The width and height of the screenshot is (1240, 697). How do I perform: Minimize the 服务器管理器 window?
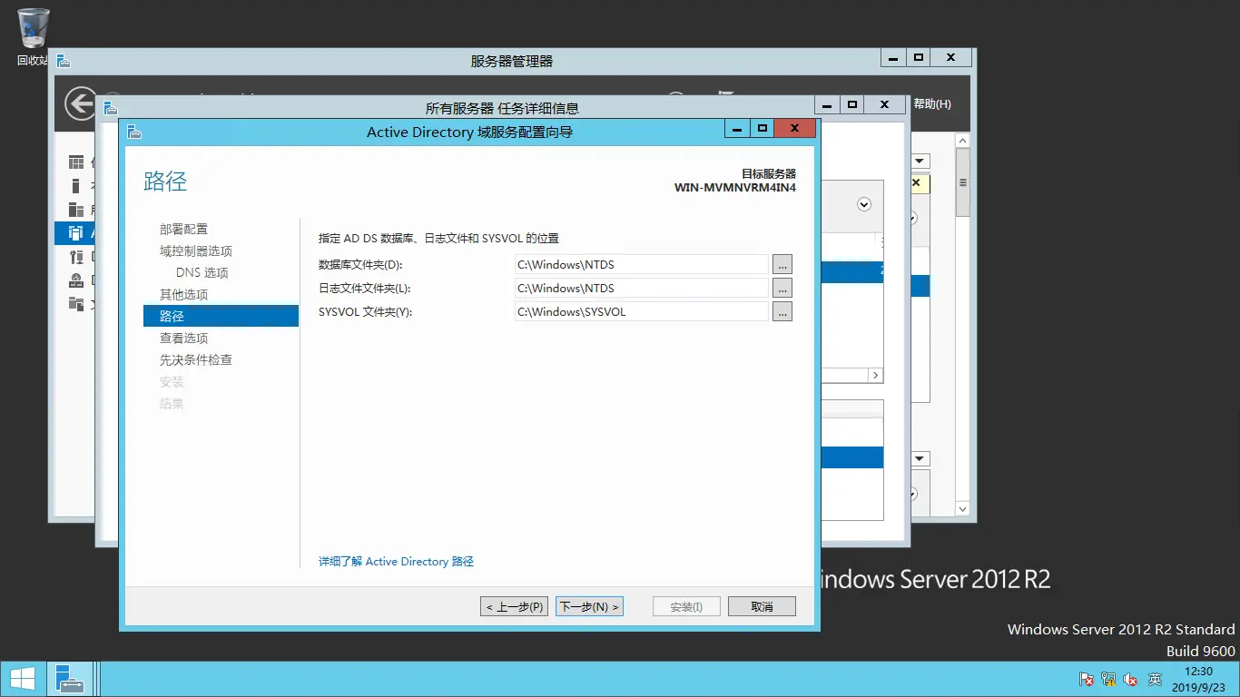coord(893,57)
